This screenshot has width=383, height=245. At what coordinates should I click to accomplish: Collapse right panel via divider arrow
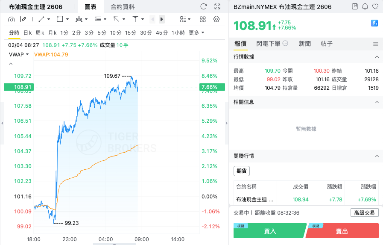[226, 123]
